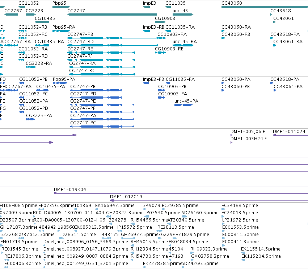This screenshot has height=269, width=308.
Task: Select the exon glyph under CG2747-PC
Action: pos(102,127)
